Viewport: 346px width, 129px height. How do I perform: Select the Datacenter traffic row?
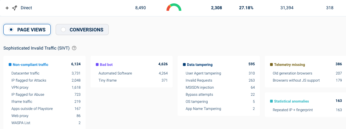[x=46, y=73]
